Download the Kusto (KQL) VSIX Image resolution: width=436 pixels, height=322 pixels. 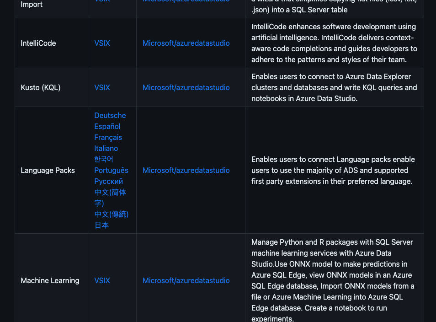102,87
